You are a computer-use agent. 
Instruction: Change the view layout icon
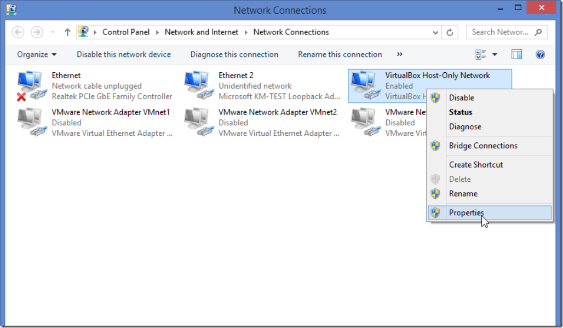(481, 55)
